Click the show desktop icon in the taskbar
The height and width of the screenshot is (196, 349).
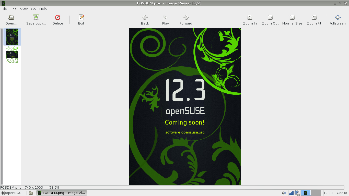(31, 193)
